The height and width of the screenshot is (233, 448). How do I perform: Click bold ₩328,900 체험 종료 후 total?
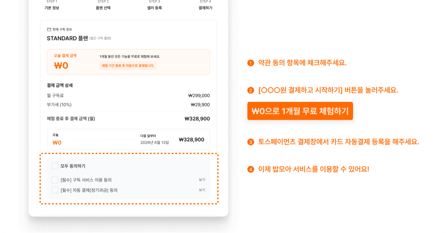(x=197, y=119)
